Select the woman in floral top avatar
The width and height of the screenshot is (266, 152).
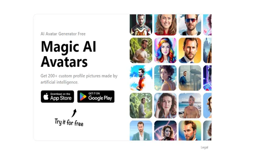[165, 106]
